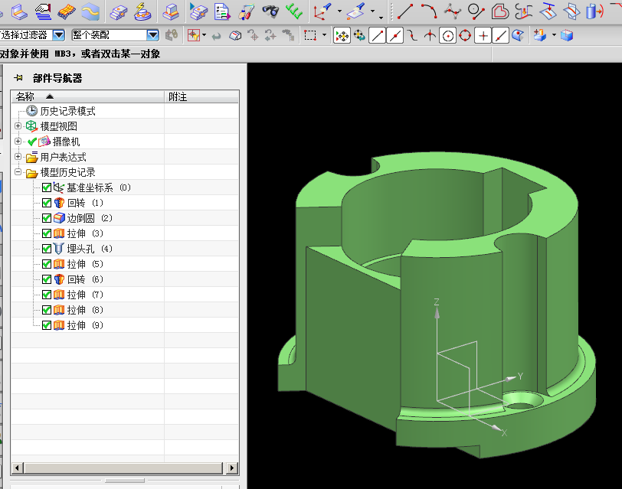The height and width of the screenshot is (489, 622).
Task: Click the binoculars search icon in toolbar
Action: point(270,11)
